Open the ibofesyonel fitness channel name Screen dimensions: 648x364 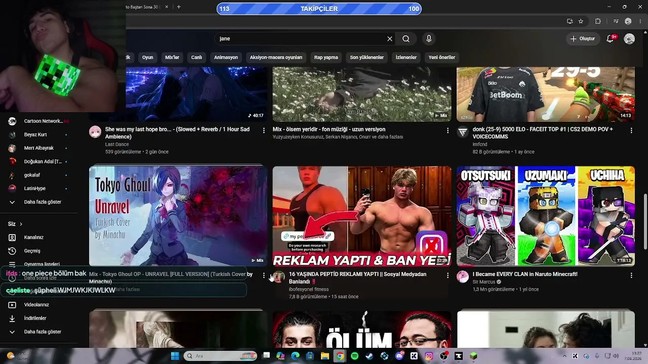click(309, 289)
